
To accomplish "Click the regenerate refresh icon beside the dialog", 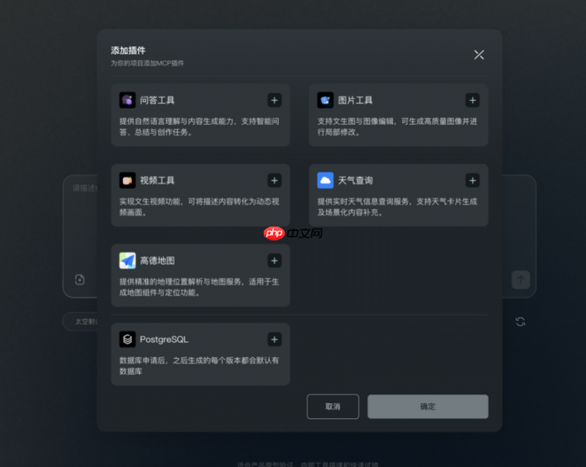I will click(x=521, y=321).
